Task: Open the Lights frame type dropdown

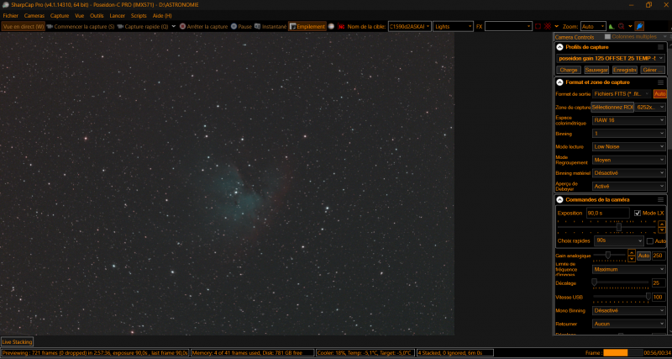Action: click(453, 26)
